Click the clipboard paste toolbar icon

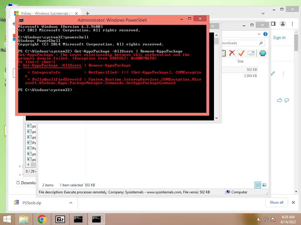pyautogui.click(x=224, y=53)
